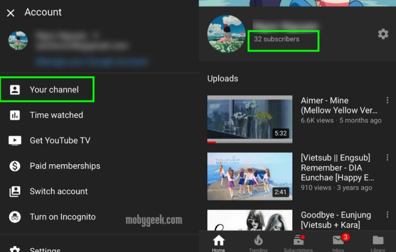Open channel settings gear icon
Screen dimensions: 396x252
[383, 34]
